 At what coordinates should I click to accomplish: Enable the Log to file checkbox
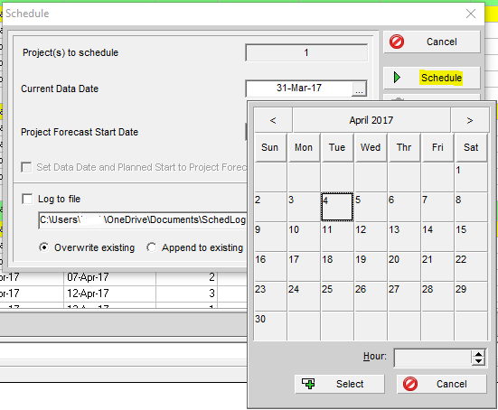pos(27,199)
